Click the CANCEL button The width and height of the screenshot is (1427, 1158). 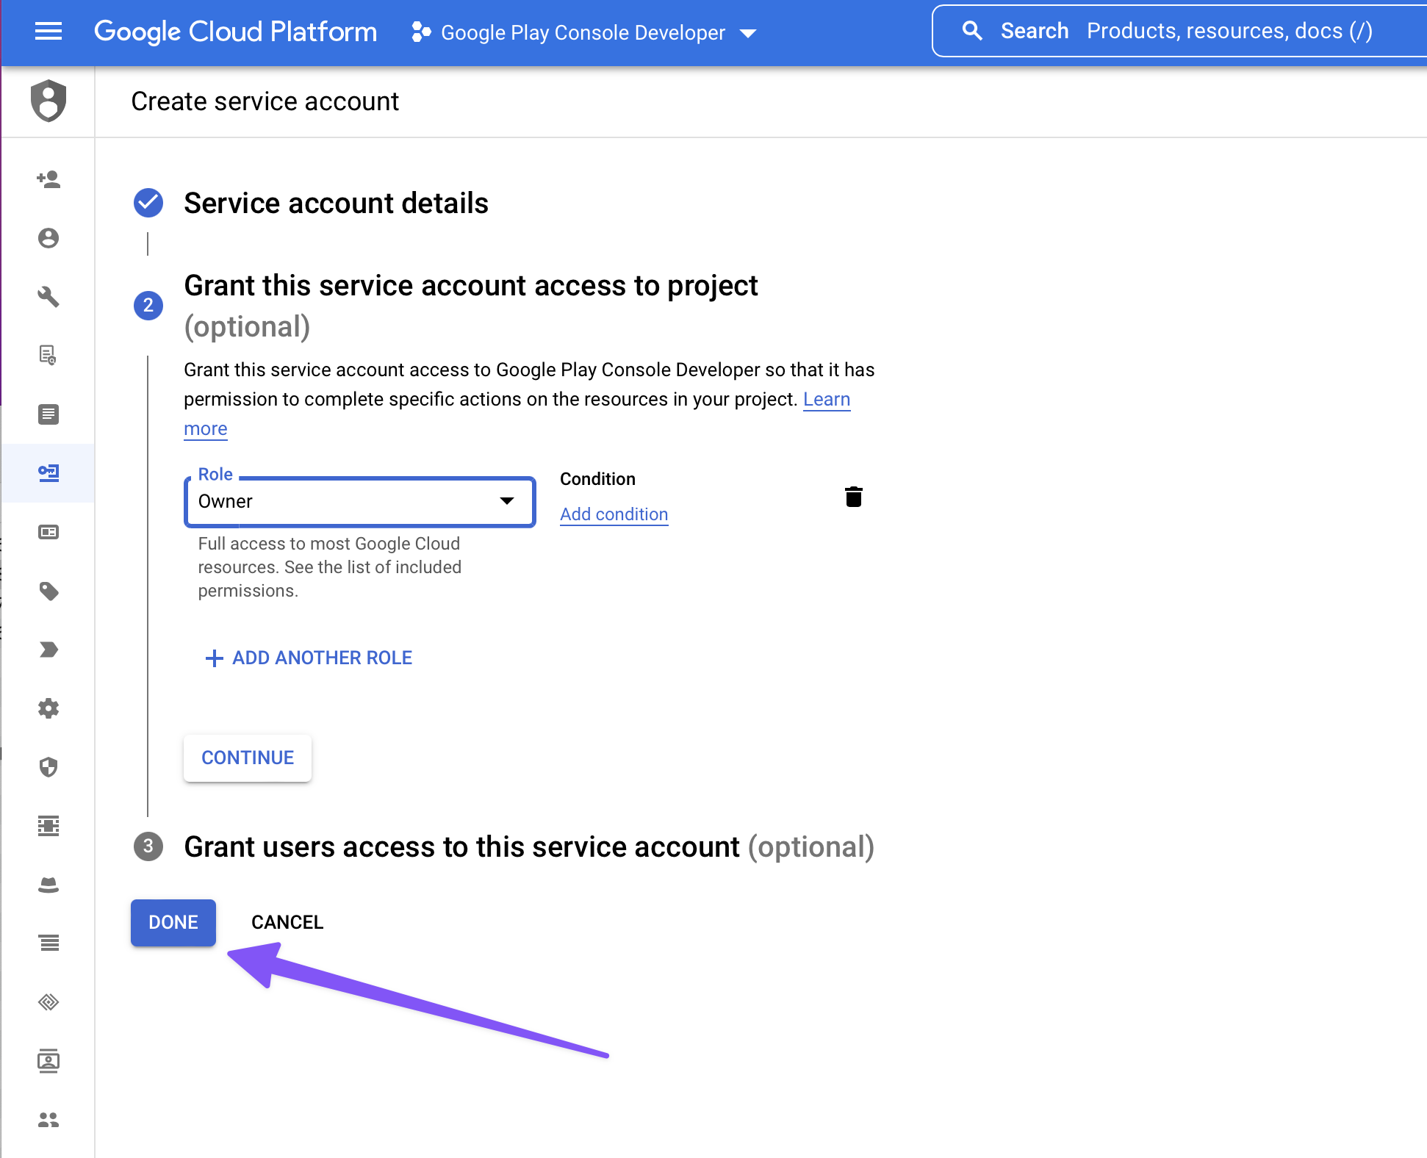(287, 922)
